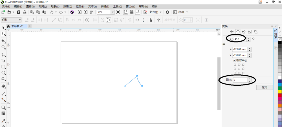Create a new document
This screenshot has width=282, height=127.
click(3, 12)
